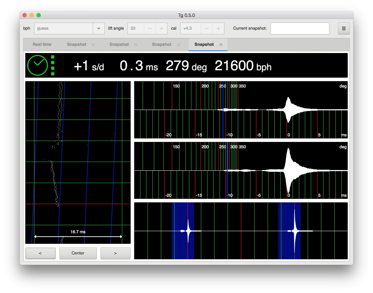Select the first Snapshot tab
373x293 pixels.
pyautogui.click(x=76, y=45)
